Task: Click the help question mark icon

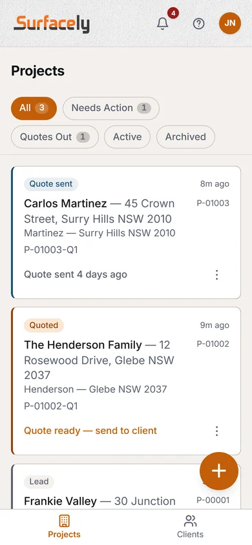Action: pos(198,24)
